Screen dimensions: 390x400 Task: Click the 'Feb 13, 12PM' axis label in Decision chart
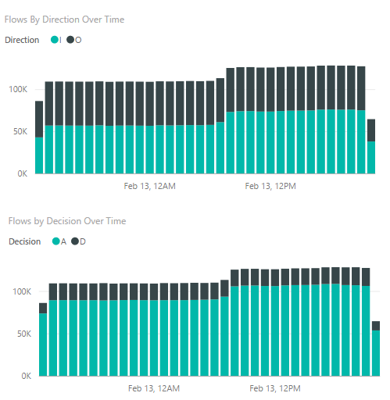(275, 388)
